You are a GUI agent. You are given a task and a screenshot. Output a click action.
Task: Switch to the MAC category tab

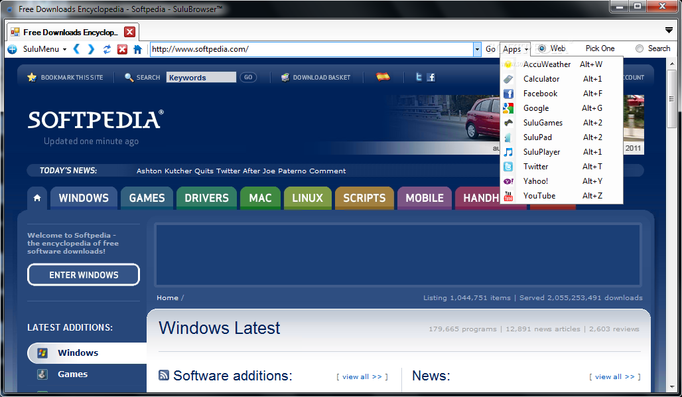(x=260, y=198)
